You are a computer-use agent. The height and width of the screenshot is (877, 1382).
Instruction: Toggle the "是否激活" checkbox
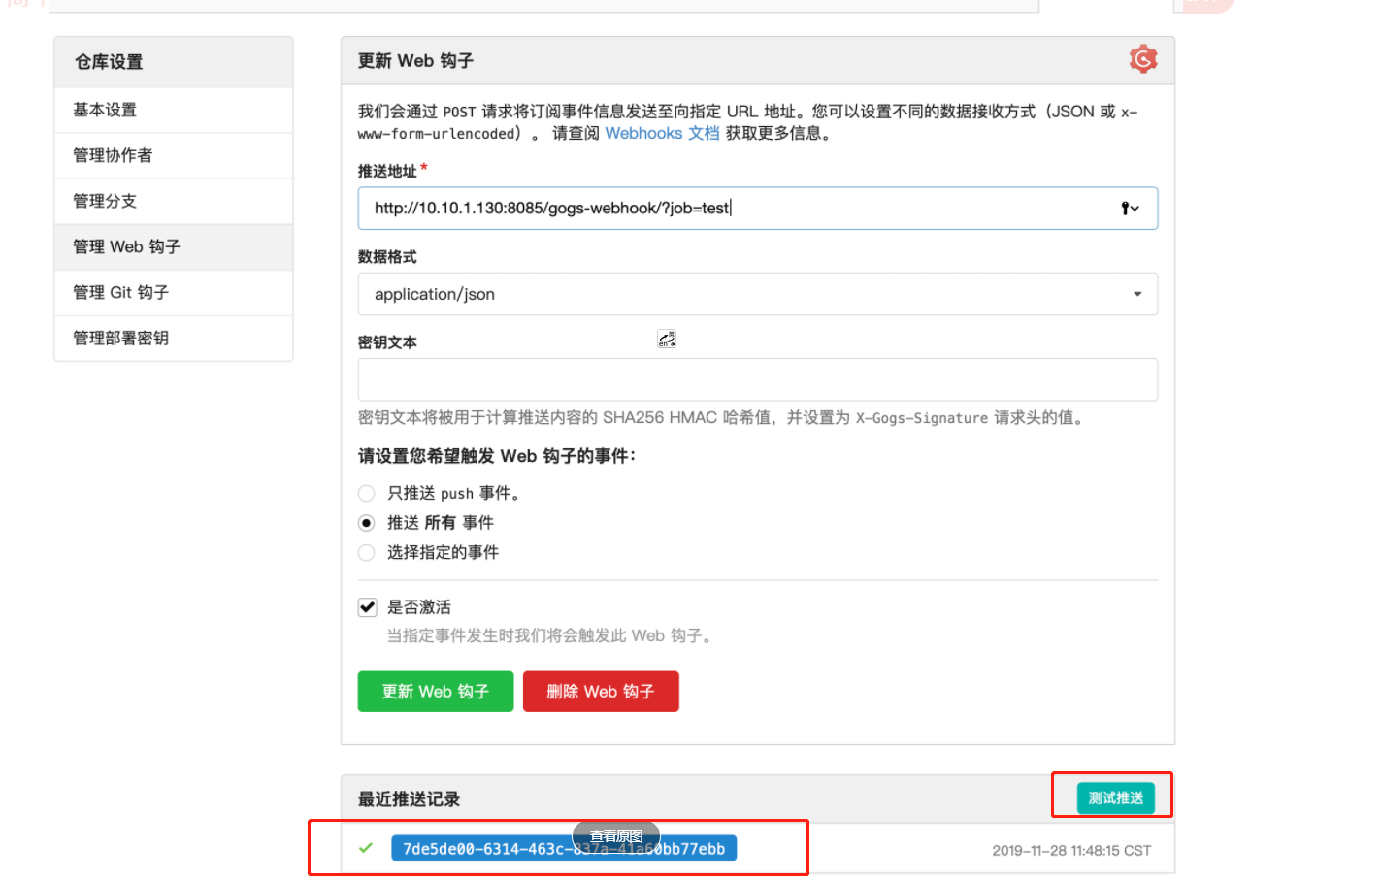point(367,607)
